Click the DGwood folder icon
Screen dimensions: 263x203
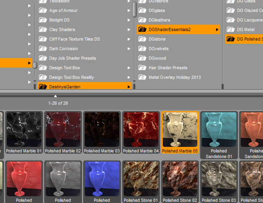click(x=142, y=58)
